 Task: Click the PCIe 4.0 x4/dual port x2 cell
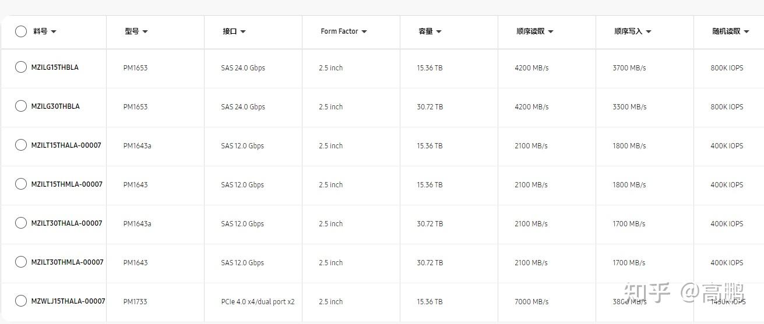[x=258, y=301]
